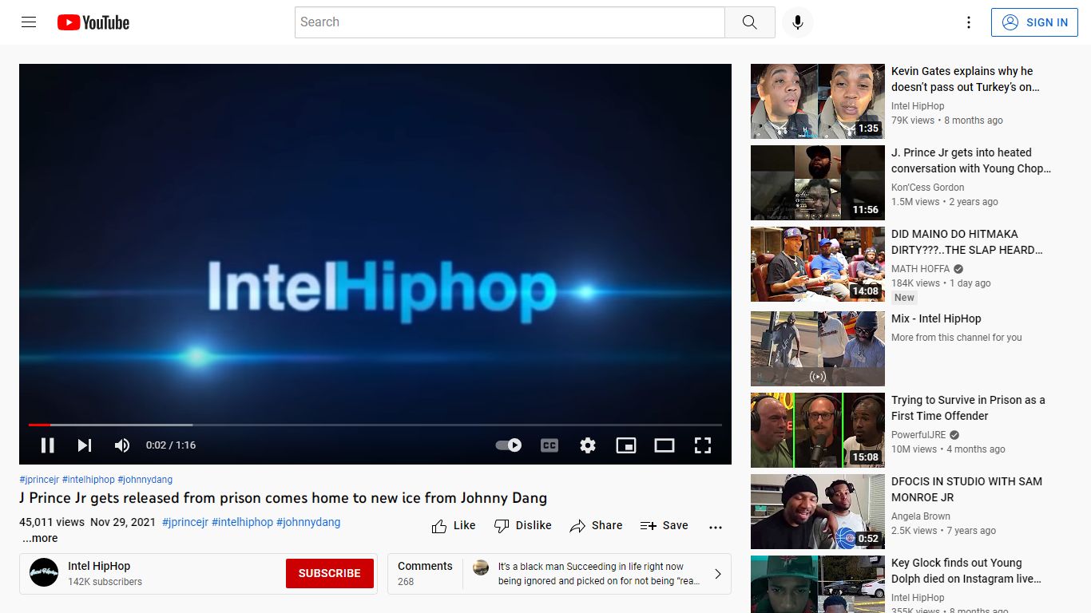Click #jprincejr hashtag above title
Image resolution: width=1091 pixels, height=613 pixels.
tap(39, 480)
